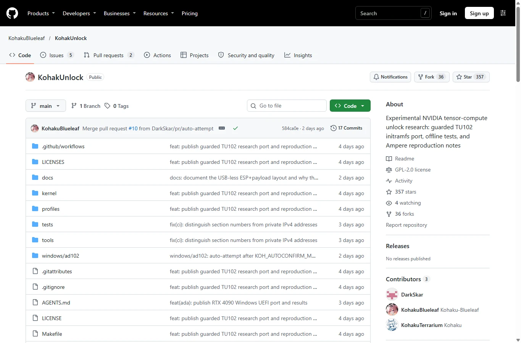Open the windows/ad102 folder
The image size is (521, 343).
[60, 256]
